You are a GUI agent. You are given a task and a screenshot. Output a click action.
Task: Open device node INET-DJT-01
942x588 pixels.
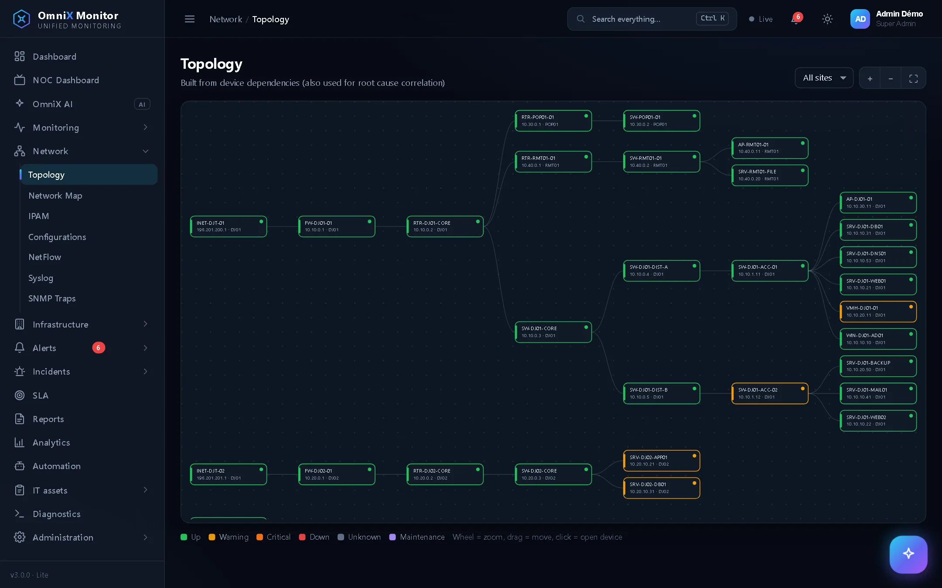coord(228,226)
